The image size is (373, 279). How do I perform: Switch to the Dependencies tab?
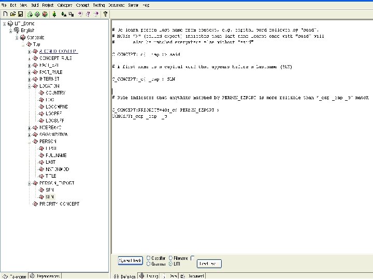point(45,276)
